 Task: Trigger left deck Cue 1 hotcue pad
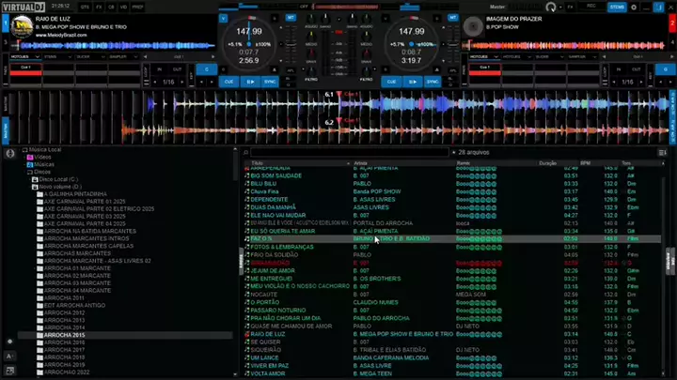point(26,69)
